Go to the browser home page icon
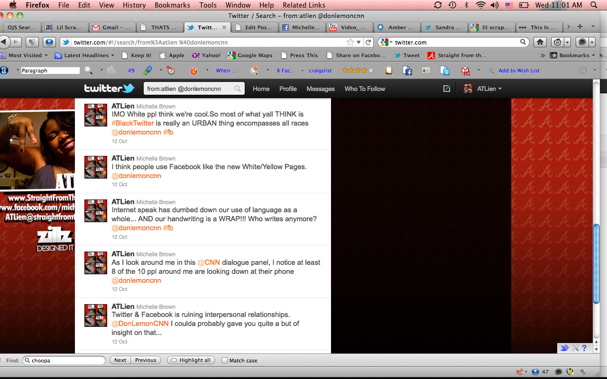This screenshot has width=607, height=379. [x=540, y=42]
